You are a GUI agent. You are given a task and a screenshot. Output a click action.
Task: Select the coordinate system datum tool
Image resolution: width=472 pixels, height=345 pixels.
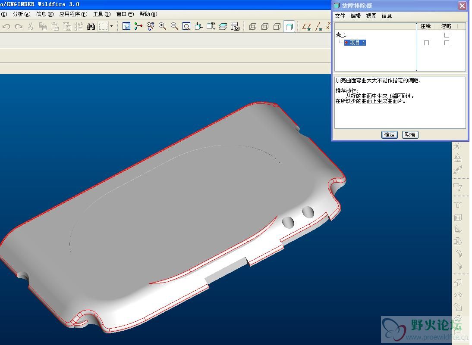tap(457, 146)
